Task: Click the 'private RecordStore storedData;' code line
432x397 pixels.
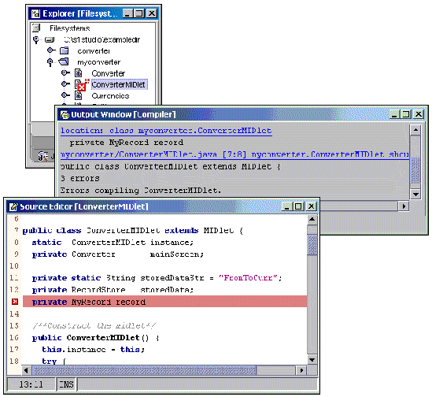Action: point(113,290)
